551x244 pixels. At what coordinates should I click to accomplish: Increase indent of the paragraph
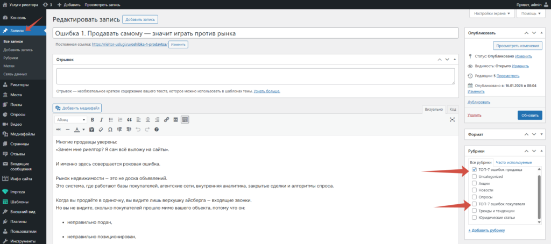129,130
